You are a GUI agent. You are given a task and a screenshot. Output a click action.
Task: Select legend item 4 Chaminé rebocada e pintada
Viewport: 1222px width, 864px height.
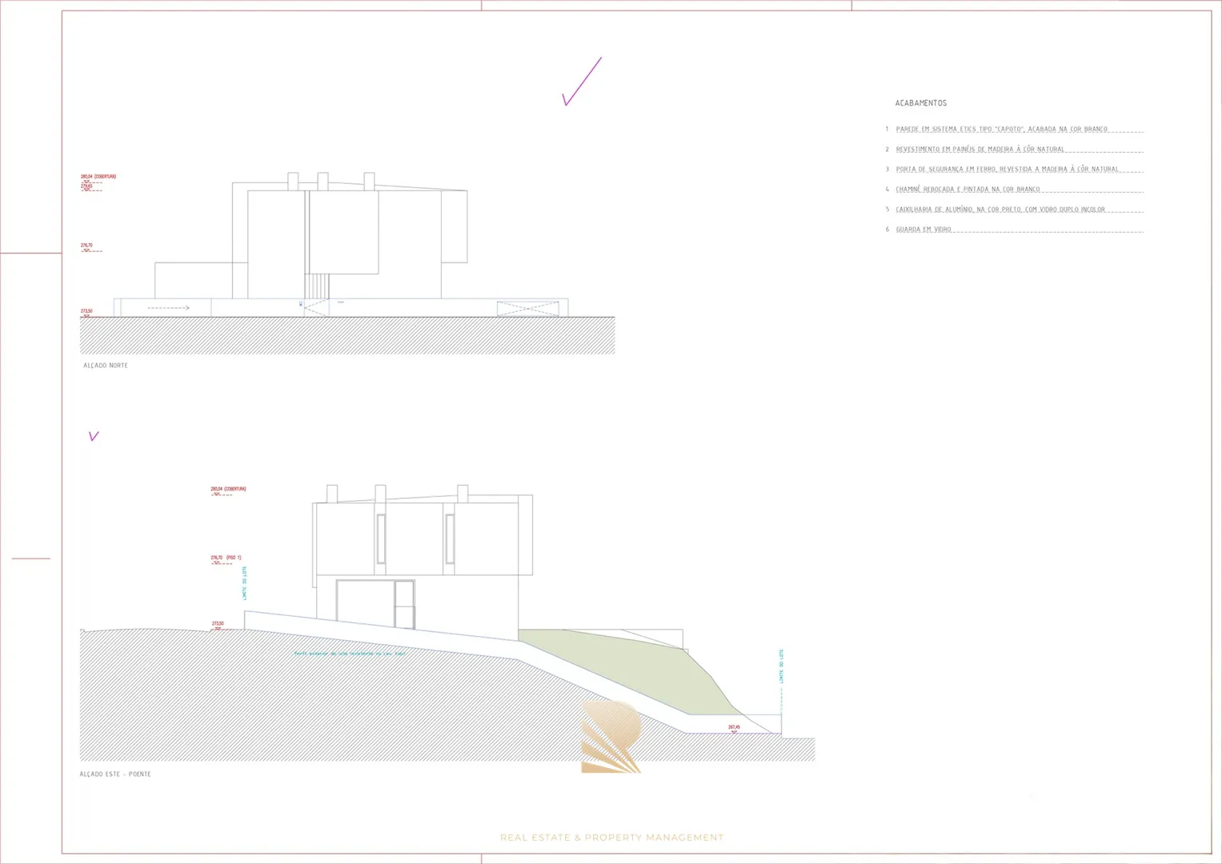coord(968,190)
